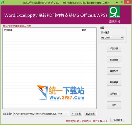Click the 注册 register button
The height and width of the screenshot is (125, 132).
coord(114,105)
